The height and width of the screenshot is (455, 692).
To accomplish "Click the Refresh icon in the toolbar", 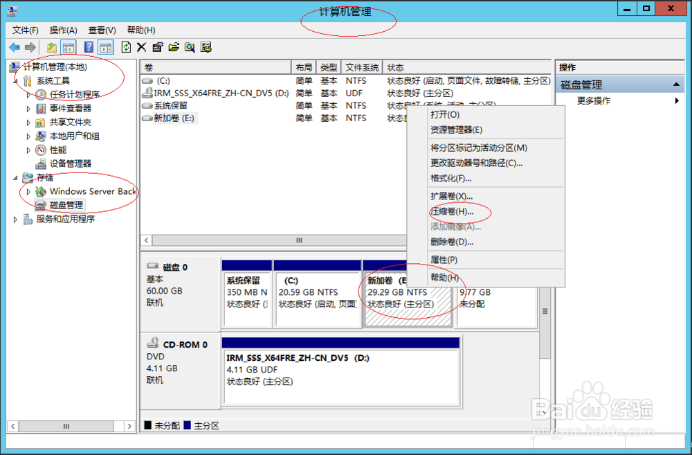I will (126, 47).
